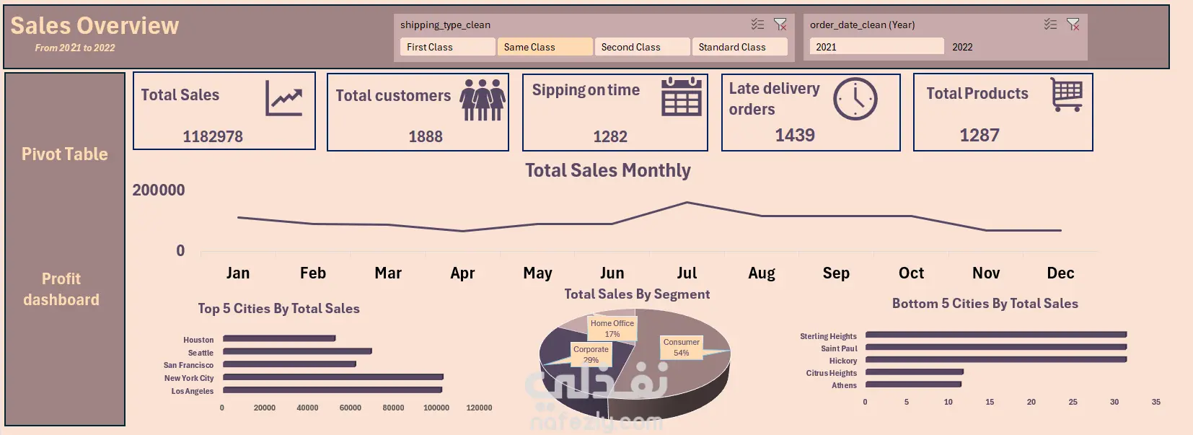Click the Home Office 17% pie label
This screenshot has width=1193, height=435.
pos(612,328)
